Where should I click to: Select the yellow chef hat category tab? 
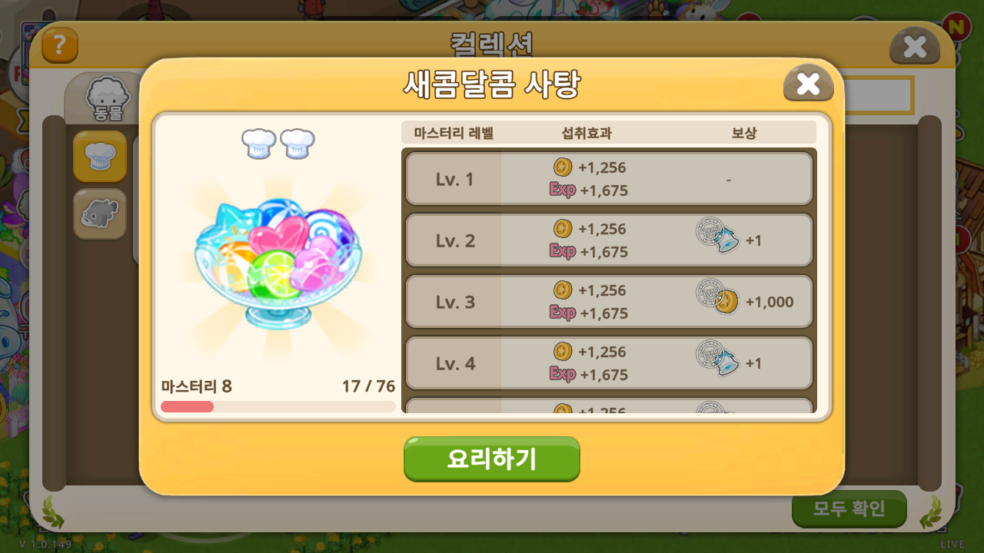click(x=100, y=156)
